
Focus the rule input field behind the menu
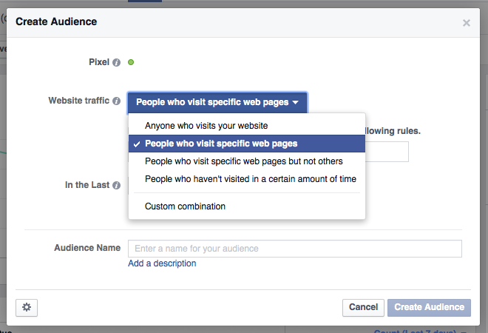(387, 152)
